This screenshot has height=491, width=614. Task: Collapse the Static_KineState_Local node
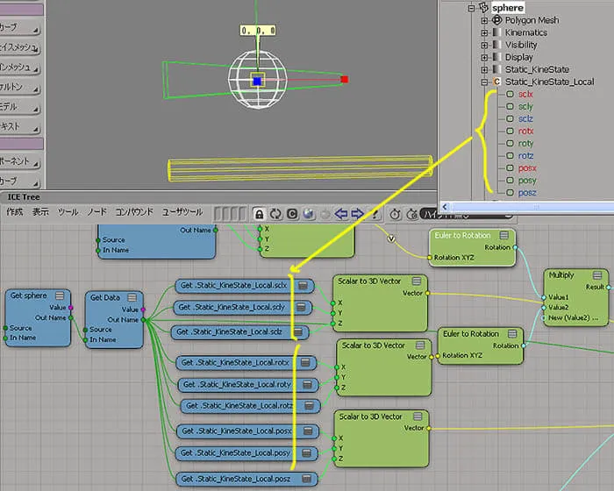[x=484, y=82]
